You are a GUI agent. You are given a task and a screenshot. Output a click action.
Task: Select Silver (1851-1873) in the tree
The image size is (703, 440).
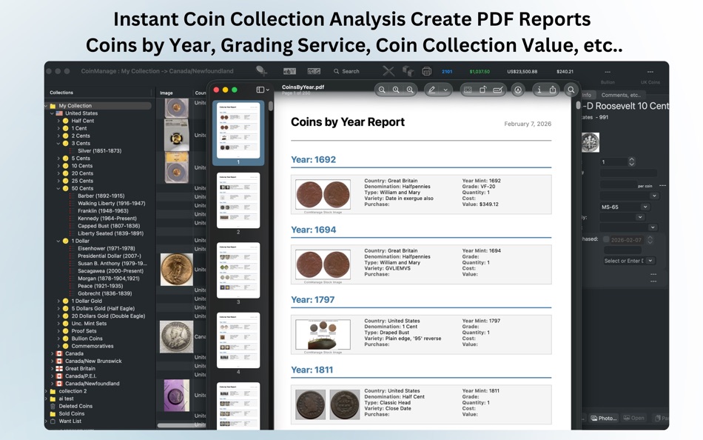tap(100, 151)
